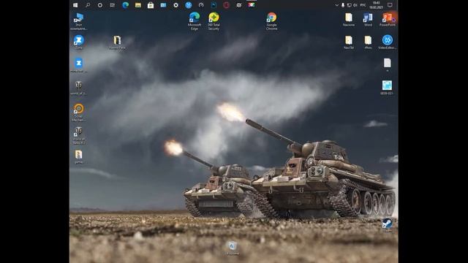Select folder left of VideoEditor
Viewport: 468px width, 263px height.
click(368, 42)
